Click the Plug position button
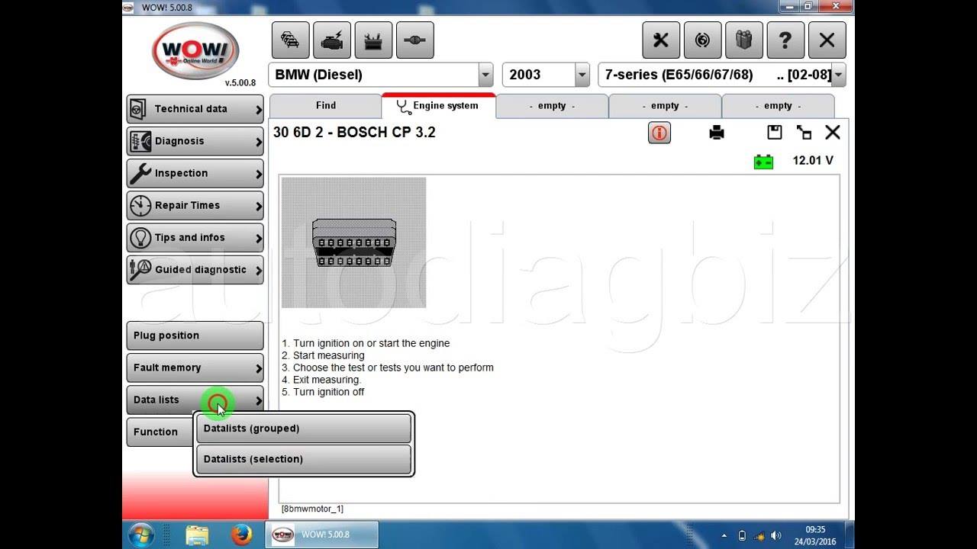The height and width of the screenshot is (549, 977). pos(195,335)
